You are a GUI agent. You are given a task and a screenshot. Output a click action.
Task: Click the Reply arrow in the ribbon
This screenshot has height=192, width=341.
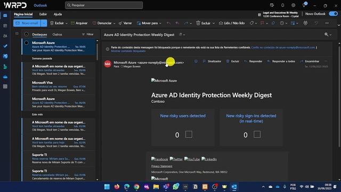(x=168, y=23)
